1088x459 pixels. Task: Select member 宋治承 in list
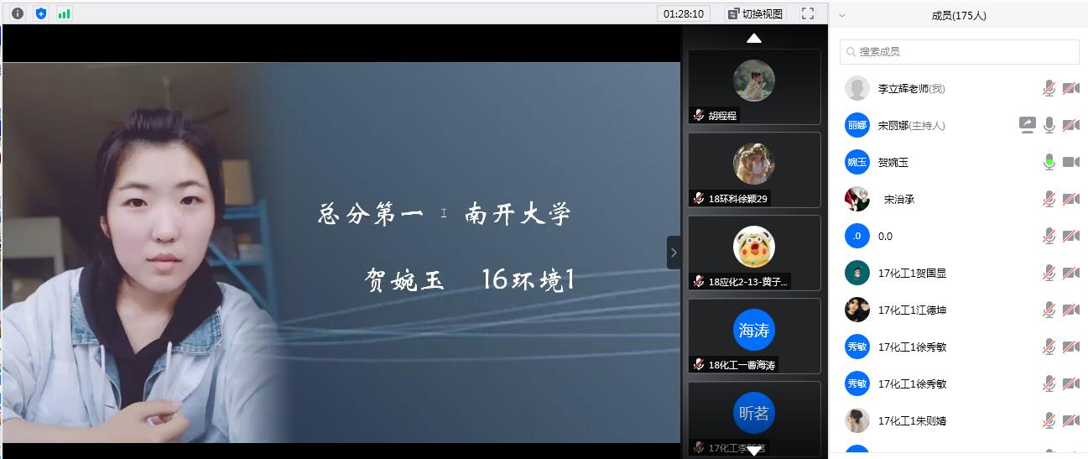pos(960,199)
